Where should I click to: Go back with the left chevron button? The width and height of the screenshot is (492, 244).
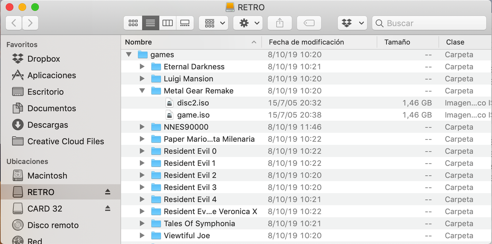pyautogui.click(x=14, y=23)
